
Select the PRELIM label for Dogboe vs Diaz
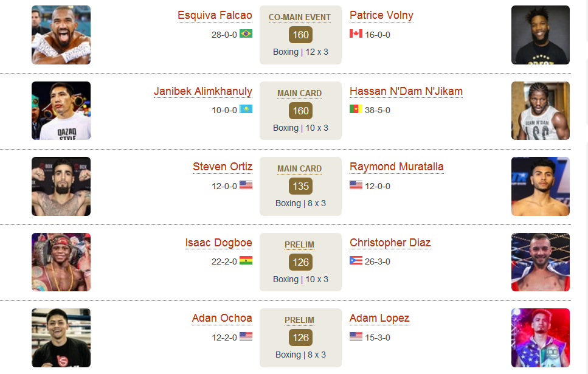pos(299,244)
